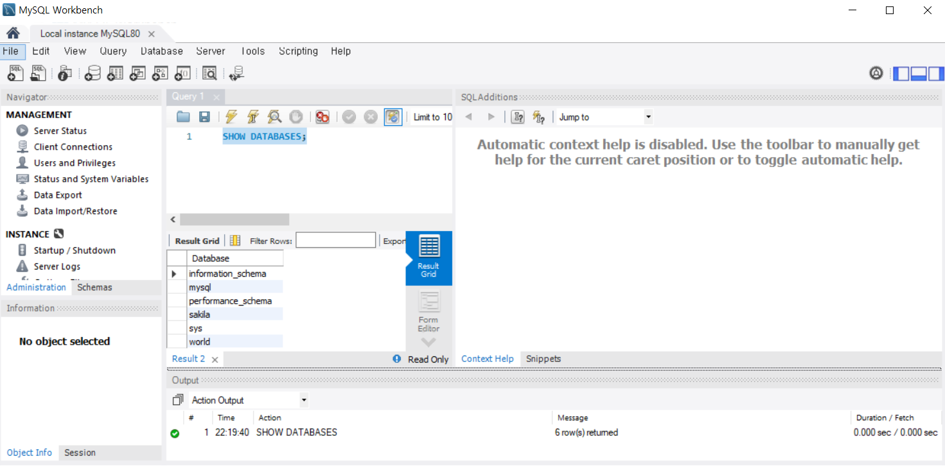The height and width of the screenshot is (466, 945).
Task: Open Data Export
Action: point(58,194)
